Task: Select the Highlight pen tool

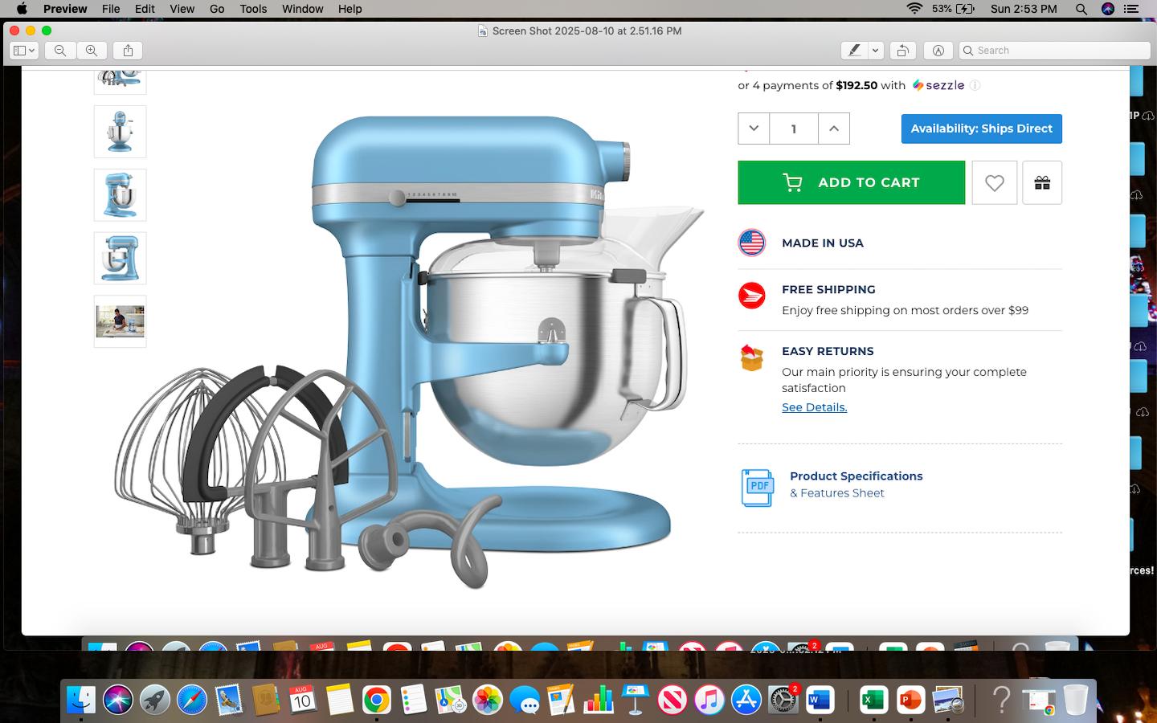Action: pos(855,51)
